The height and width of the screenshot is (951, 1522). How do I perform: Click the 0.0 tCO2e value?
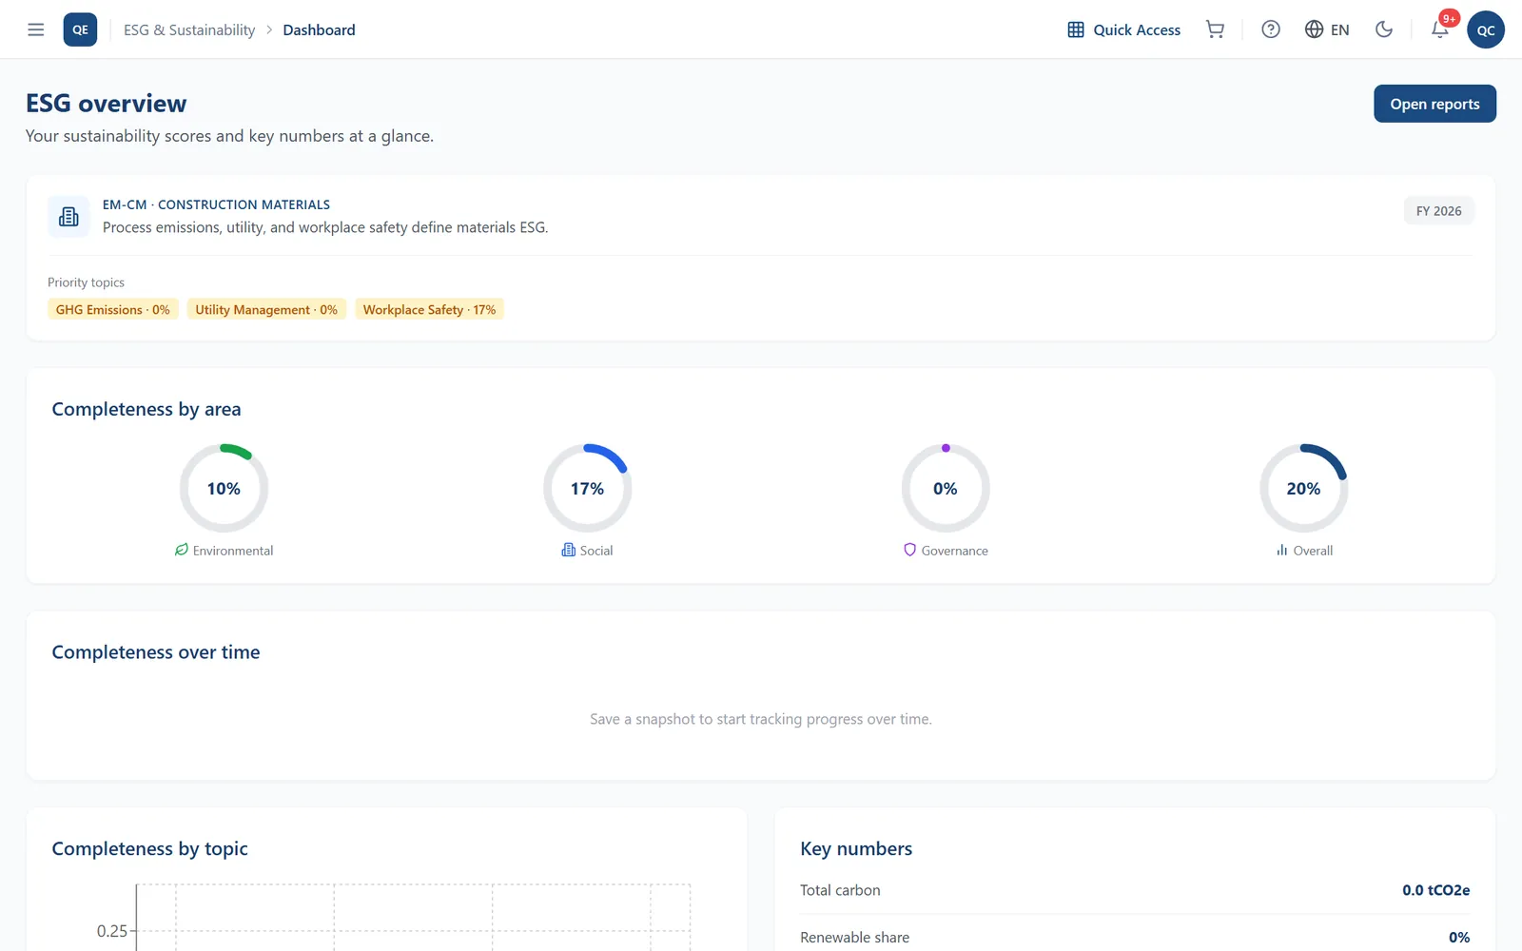point(1435,890)
